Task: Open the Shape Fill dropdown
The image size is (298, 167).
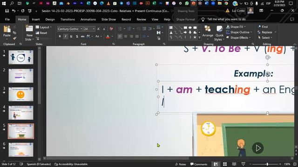Action: (x=236, y=27)
